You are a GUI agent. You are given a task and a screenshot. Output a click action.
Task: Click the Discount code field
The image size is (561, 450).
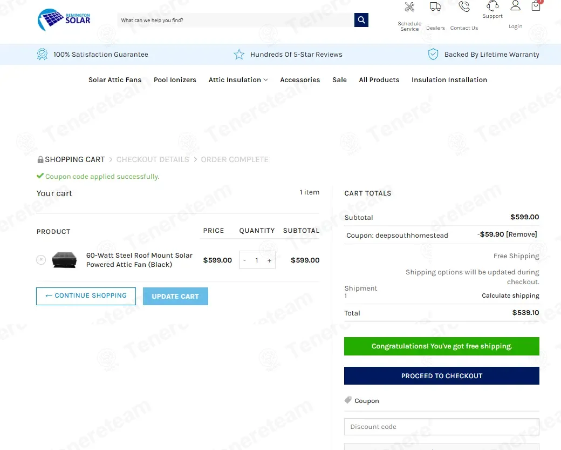441,427
